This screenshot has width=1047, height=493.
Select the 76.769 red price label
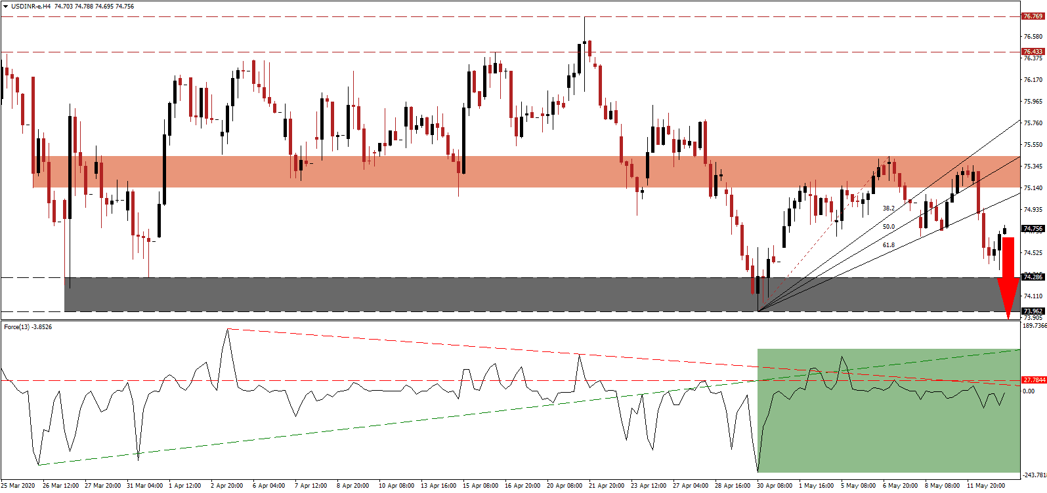(x=1033, y=16)
